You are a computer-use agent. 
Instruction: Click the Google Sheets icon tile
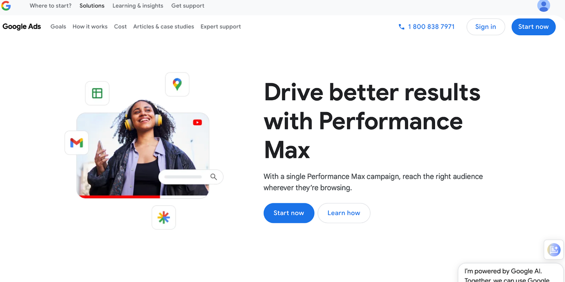[x=97, y=93]
